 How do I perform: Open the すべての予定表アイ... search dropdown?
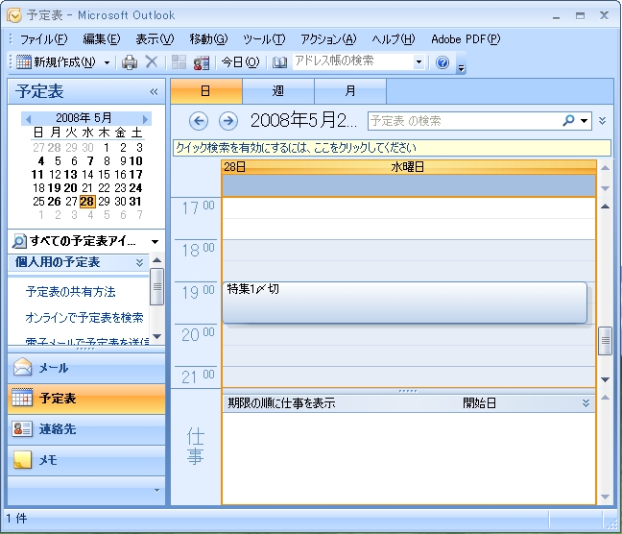click(155, 241)
